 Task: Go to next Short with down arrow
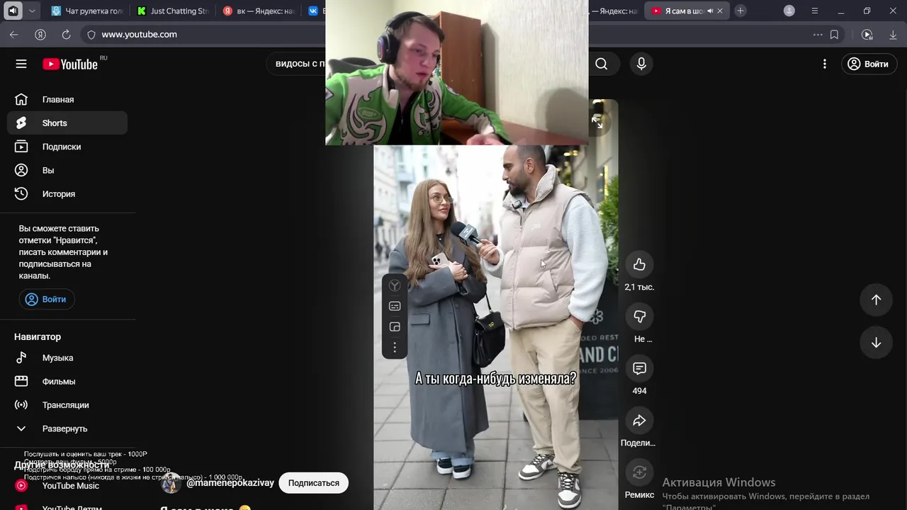point(876,342)
